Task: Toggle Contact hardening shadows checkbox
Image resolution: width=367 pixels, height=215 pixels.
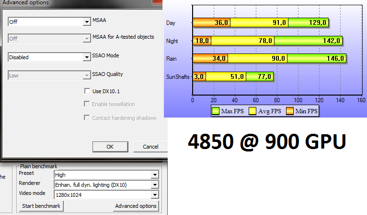Action: (87, 118)
